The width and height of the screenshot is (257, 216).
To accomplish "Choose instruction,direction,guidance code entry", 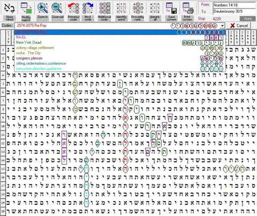I will [x=120, y=69].
